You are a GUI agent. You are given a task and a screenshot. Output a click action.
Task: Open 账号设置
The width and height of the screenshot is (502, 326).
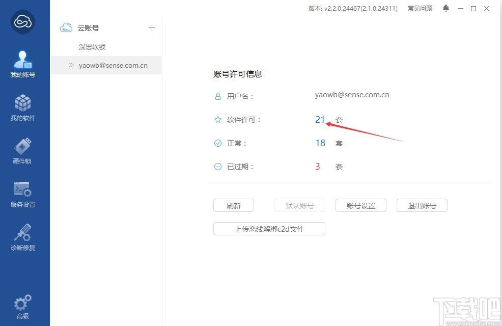[361, 206]
